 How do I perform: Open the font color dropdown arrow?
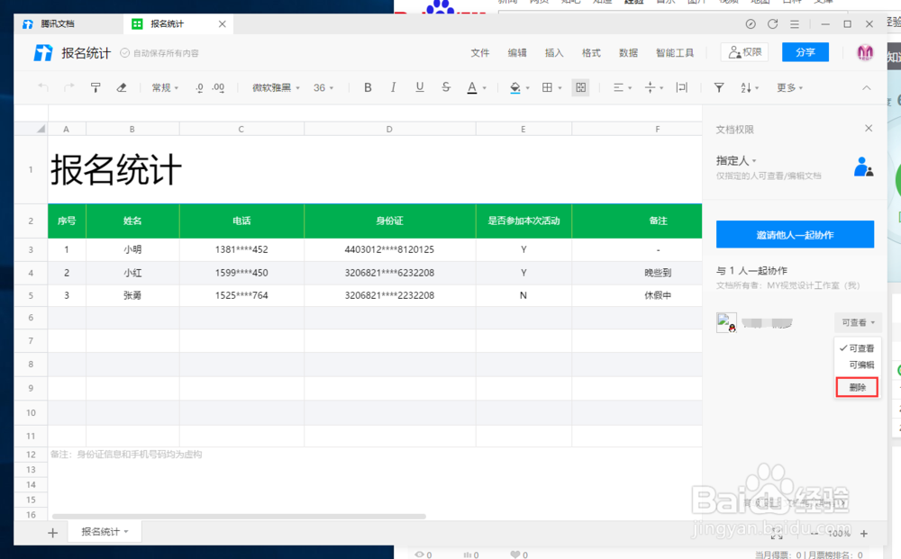tap(485, 88)
